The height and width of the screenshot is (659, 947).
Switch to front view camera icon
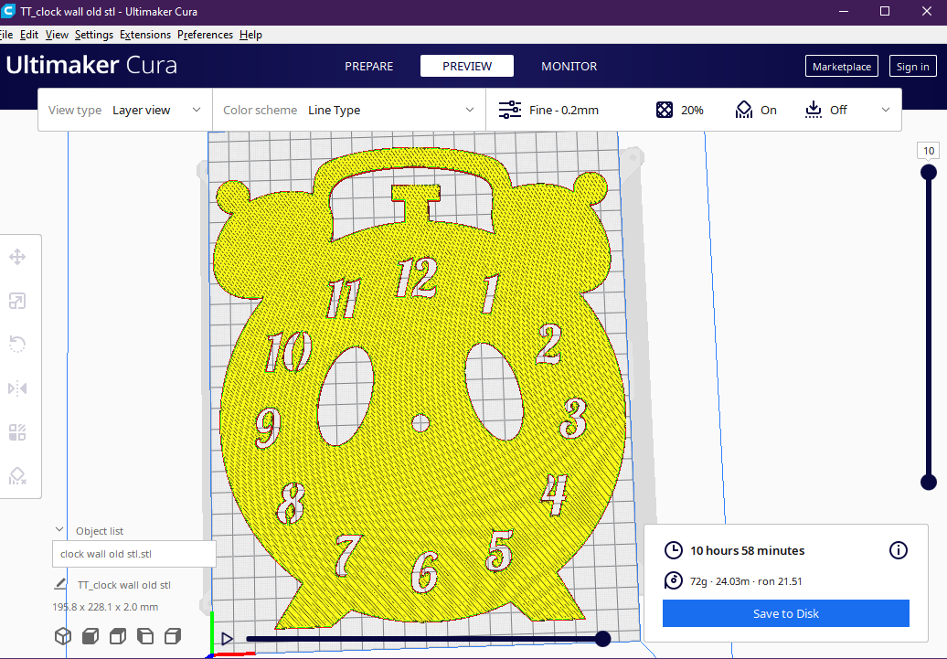pyautogui.click(x=90, y=636)
